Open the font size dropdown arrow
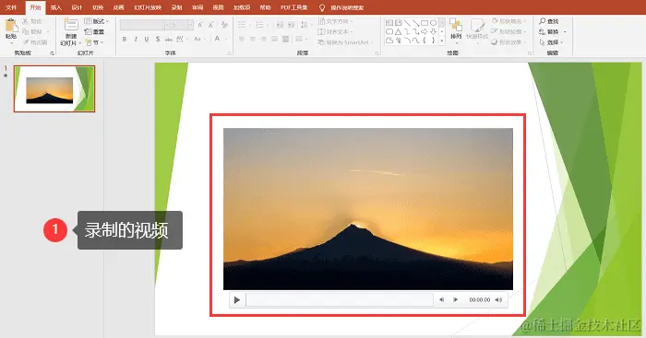 pos(190,25)
